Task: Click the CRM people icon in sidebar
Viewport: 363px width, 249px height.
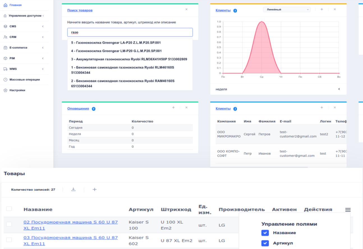Action: 5,37
